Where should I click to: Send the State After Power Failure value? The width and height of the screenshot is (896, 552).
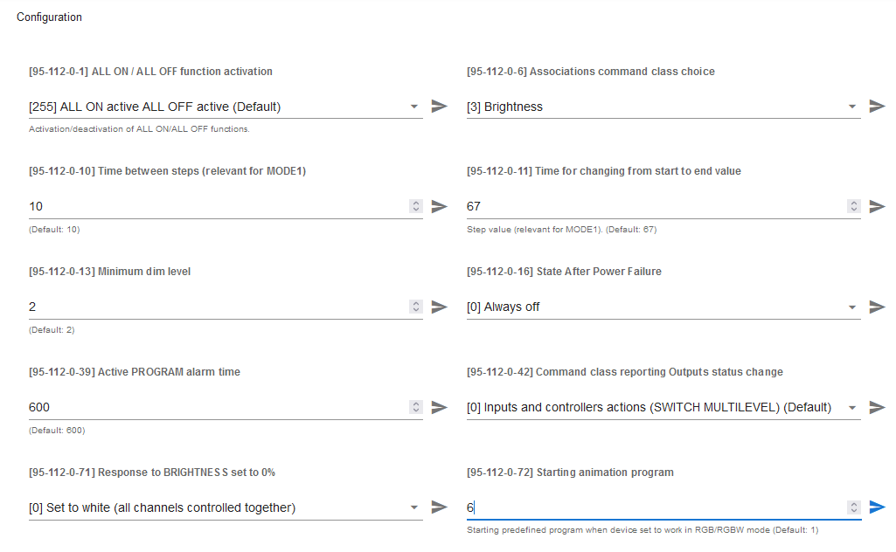[x=877, y=307]
